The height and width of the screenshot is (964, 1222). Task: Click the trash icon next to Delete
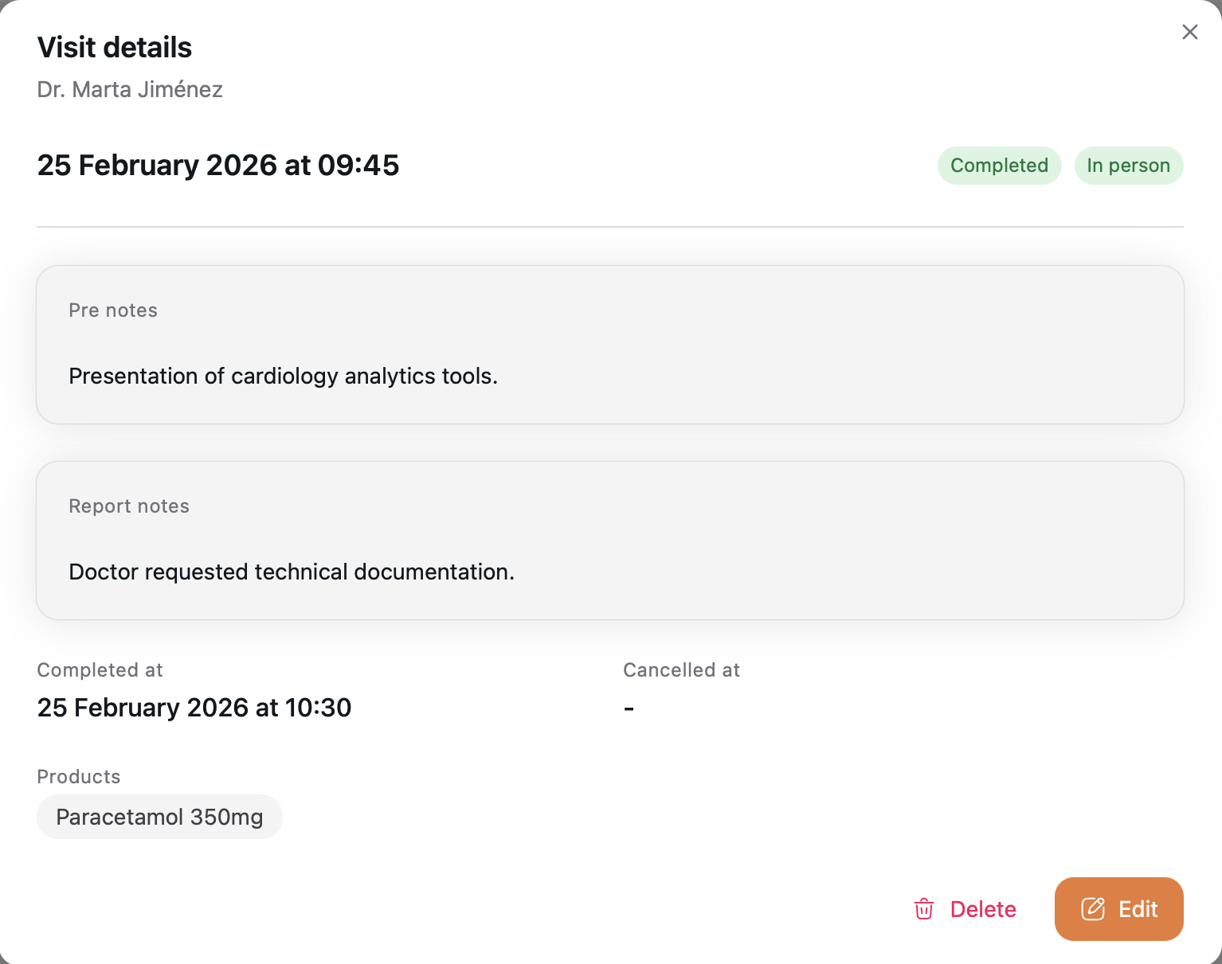tap(923, 909)
